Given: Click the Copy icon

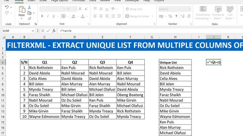Looking at the screenshot, I should 30,13.
